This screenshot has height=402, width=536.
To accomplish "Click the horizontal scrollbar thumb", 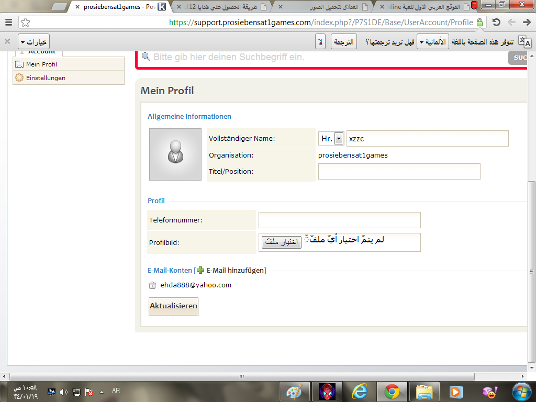I will (x=242, y=376).
